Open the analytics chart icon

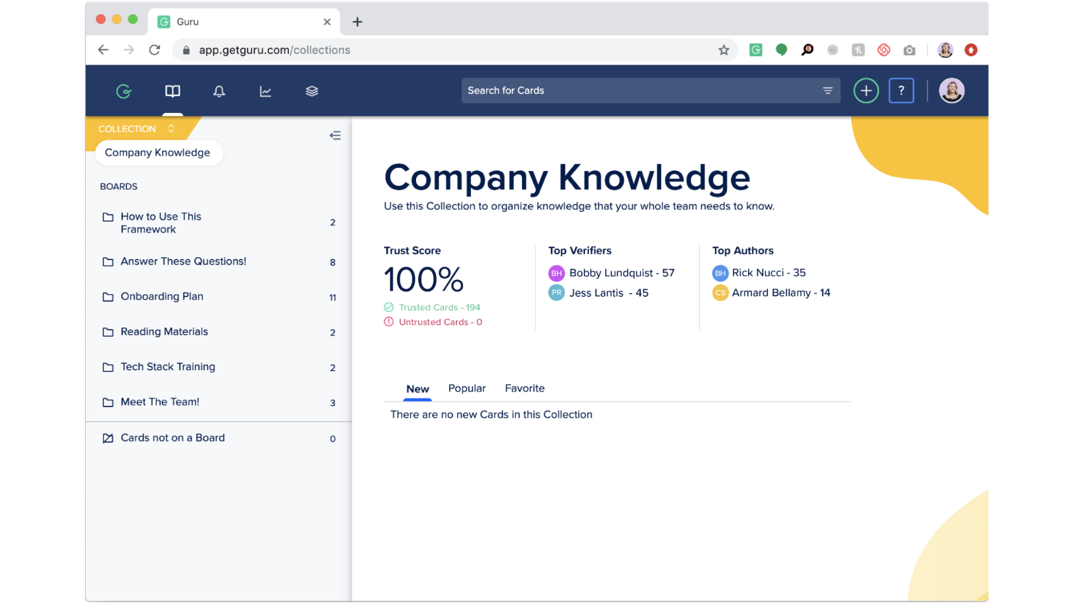[x=265, y=91]
